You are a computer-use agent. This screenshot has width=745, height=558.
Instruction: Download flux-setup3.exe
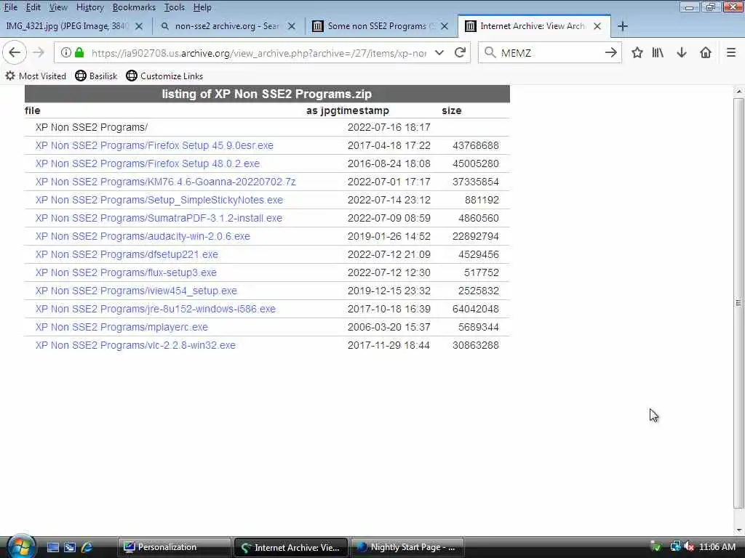pyautogui.click(x=126, y=273)
